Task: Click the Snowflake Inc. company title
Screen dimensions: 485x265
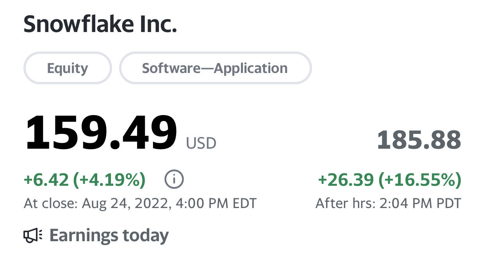Action: pos(100,24)
